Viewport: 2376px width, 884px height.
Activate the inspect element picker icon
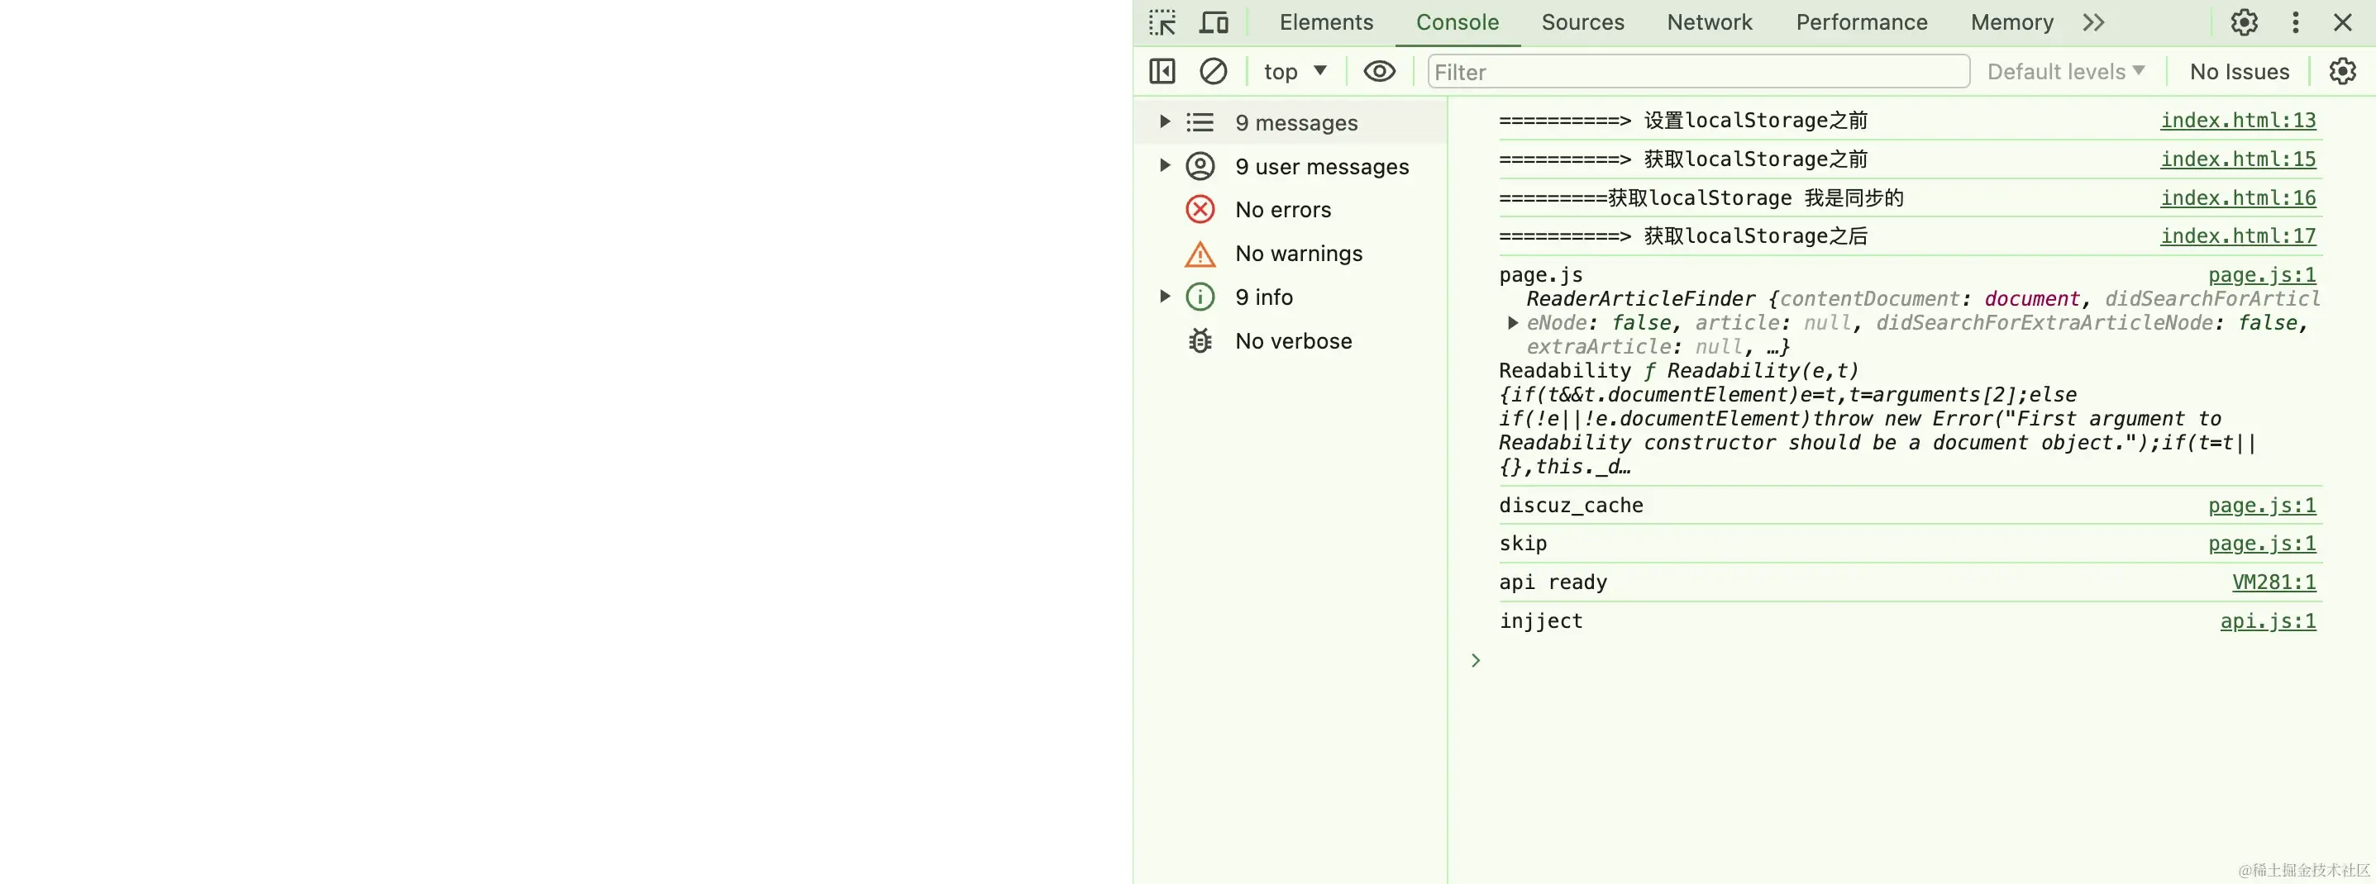[x=1162, y=22]
